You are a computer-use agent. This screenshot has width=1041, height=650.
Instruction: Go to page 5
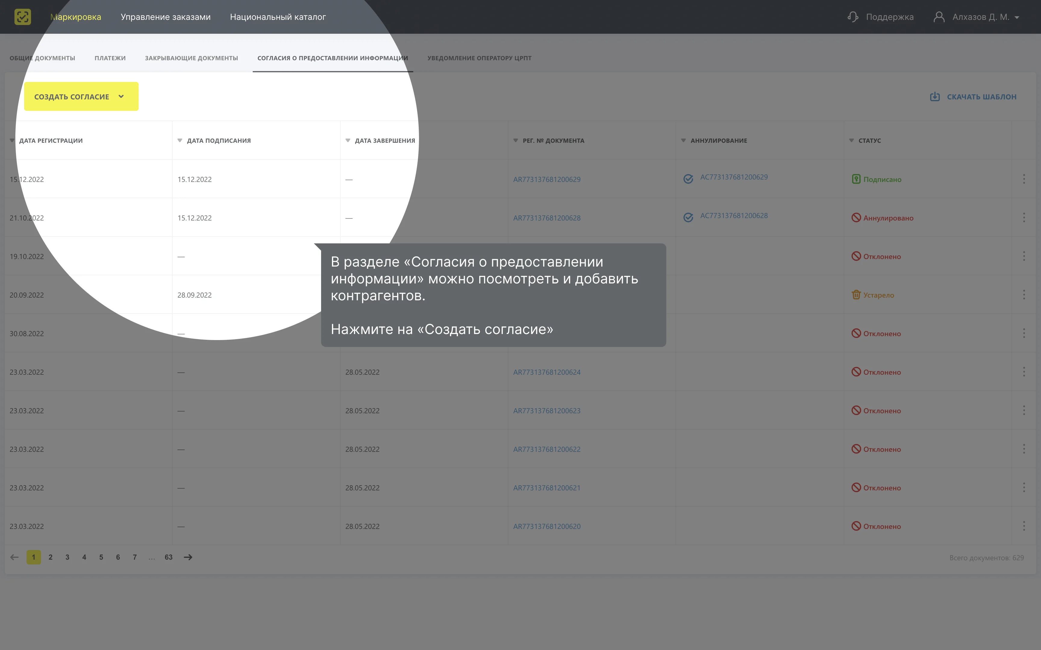pos(101,557)
